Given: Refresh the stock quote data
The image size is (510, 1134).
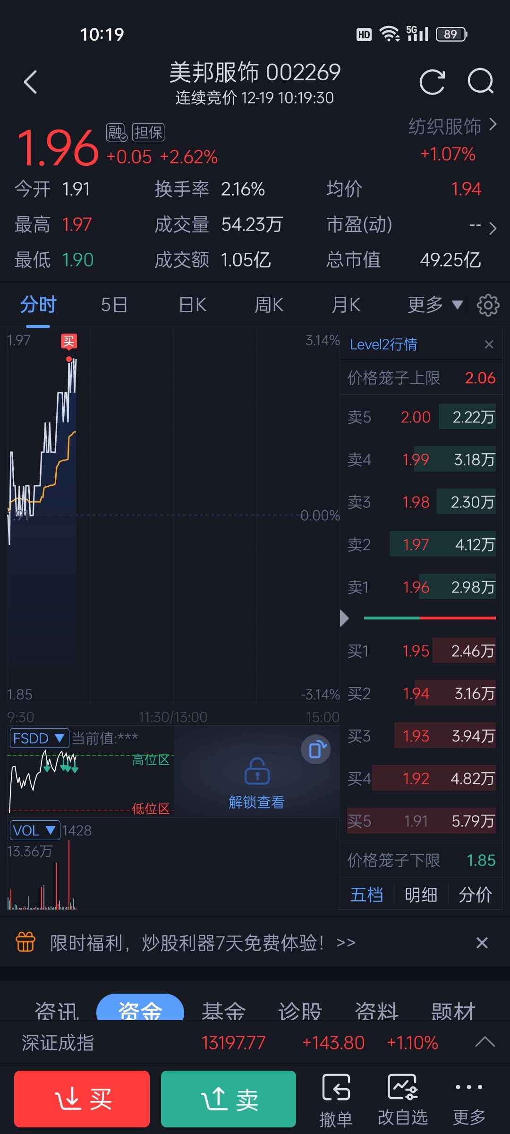Looking at the screenshot, I should [432, 82].
